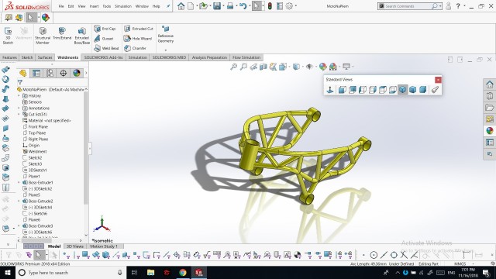Switch to the Sketch ribbon tab
Screen dimensions: 496x279
click(27, 57)
